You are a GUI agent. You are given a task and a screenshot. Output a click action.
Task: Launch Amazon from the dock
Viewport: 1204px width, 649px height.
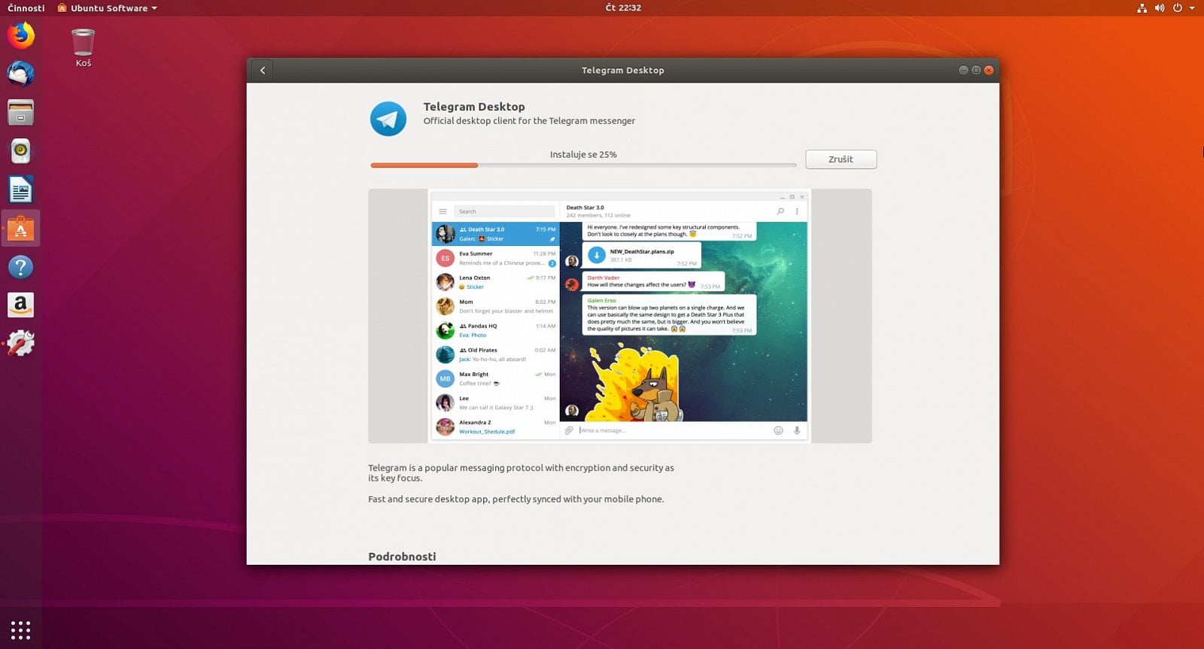coord(21,305)
